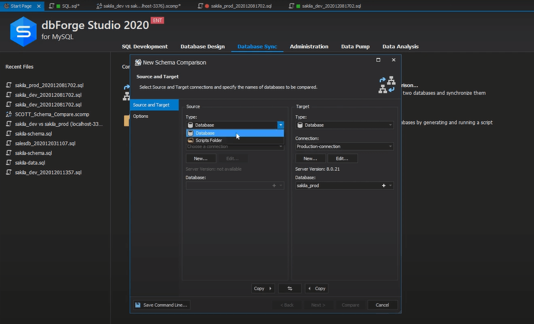
Task: Click the file icon beside sakila-data.sql
Action: click(x=9, y=162)
